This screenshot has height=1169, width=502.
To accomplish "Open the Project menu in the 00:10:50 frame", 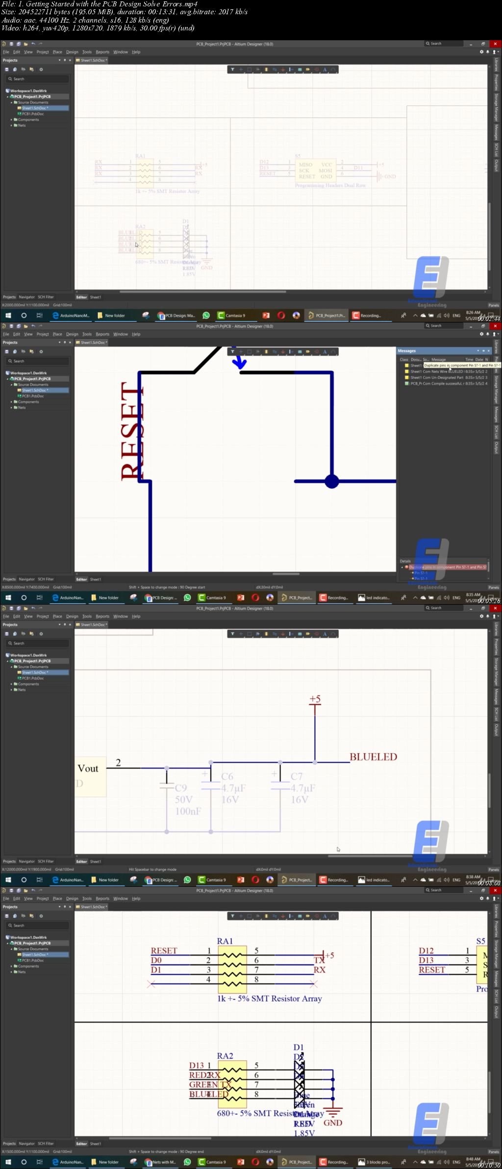I will (x=43, y=899).
